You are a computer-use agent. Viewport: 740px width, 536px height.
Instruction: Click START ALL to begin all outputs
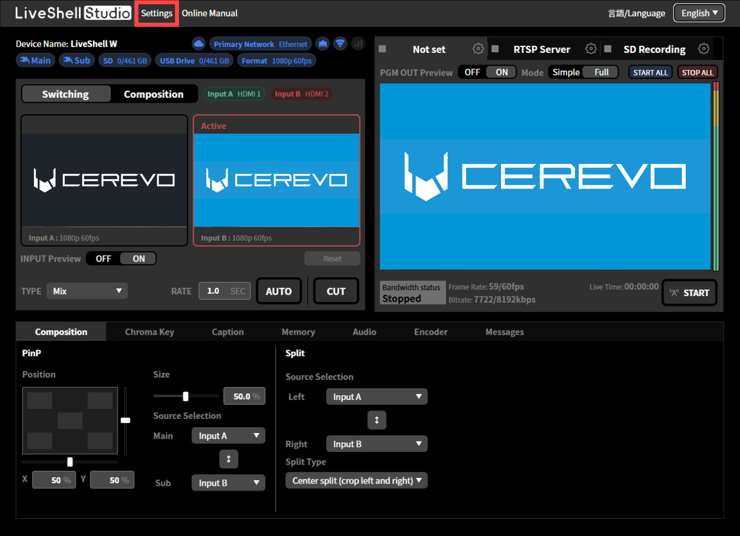tap(650, 72)
